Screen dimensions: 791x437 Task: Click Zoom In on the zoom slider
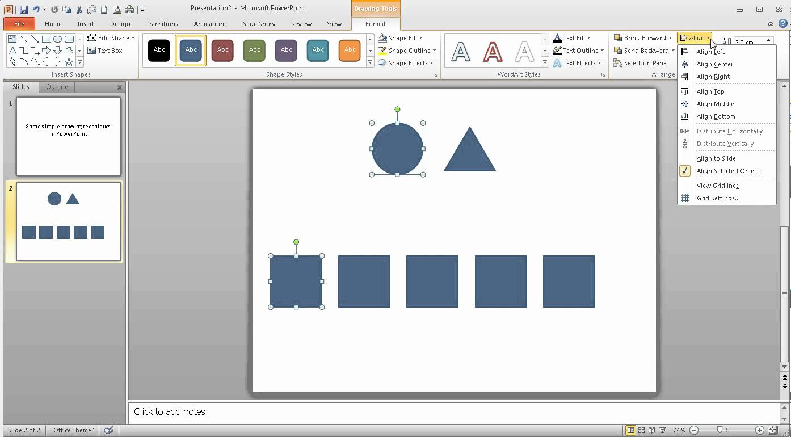pyautogui.click(x=759, y=430)
